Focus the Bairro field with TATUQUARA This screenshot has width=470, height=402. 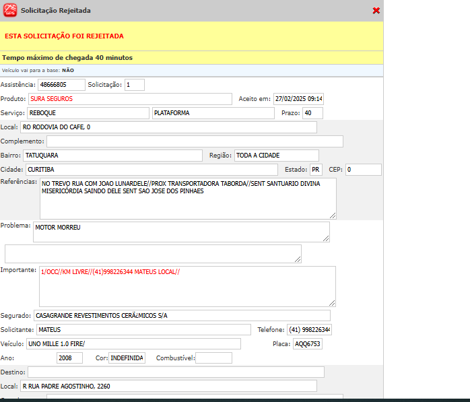[x=112, y=156]
